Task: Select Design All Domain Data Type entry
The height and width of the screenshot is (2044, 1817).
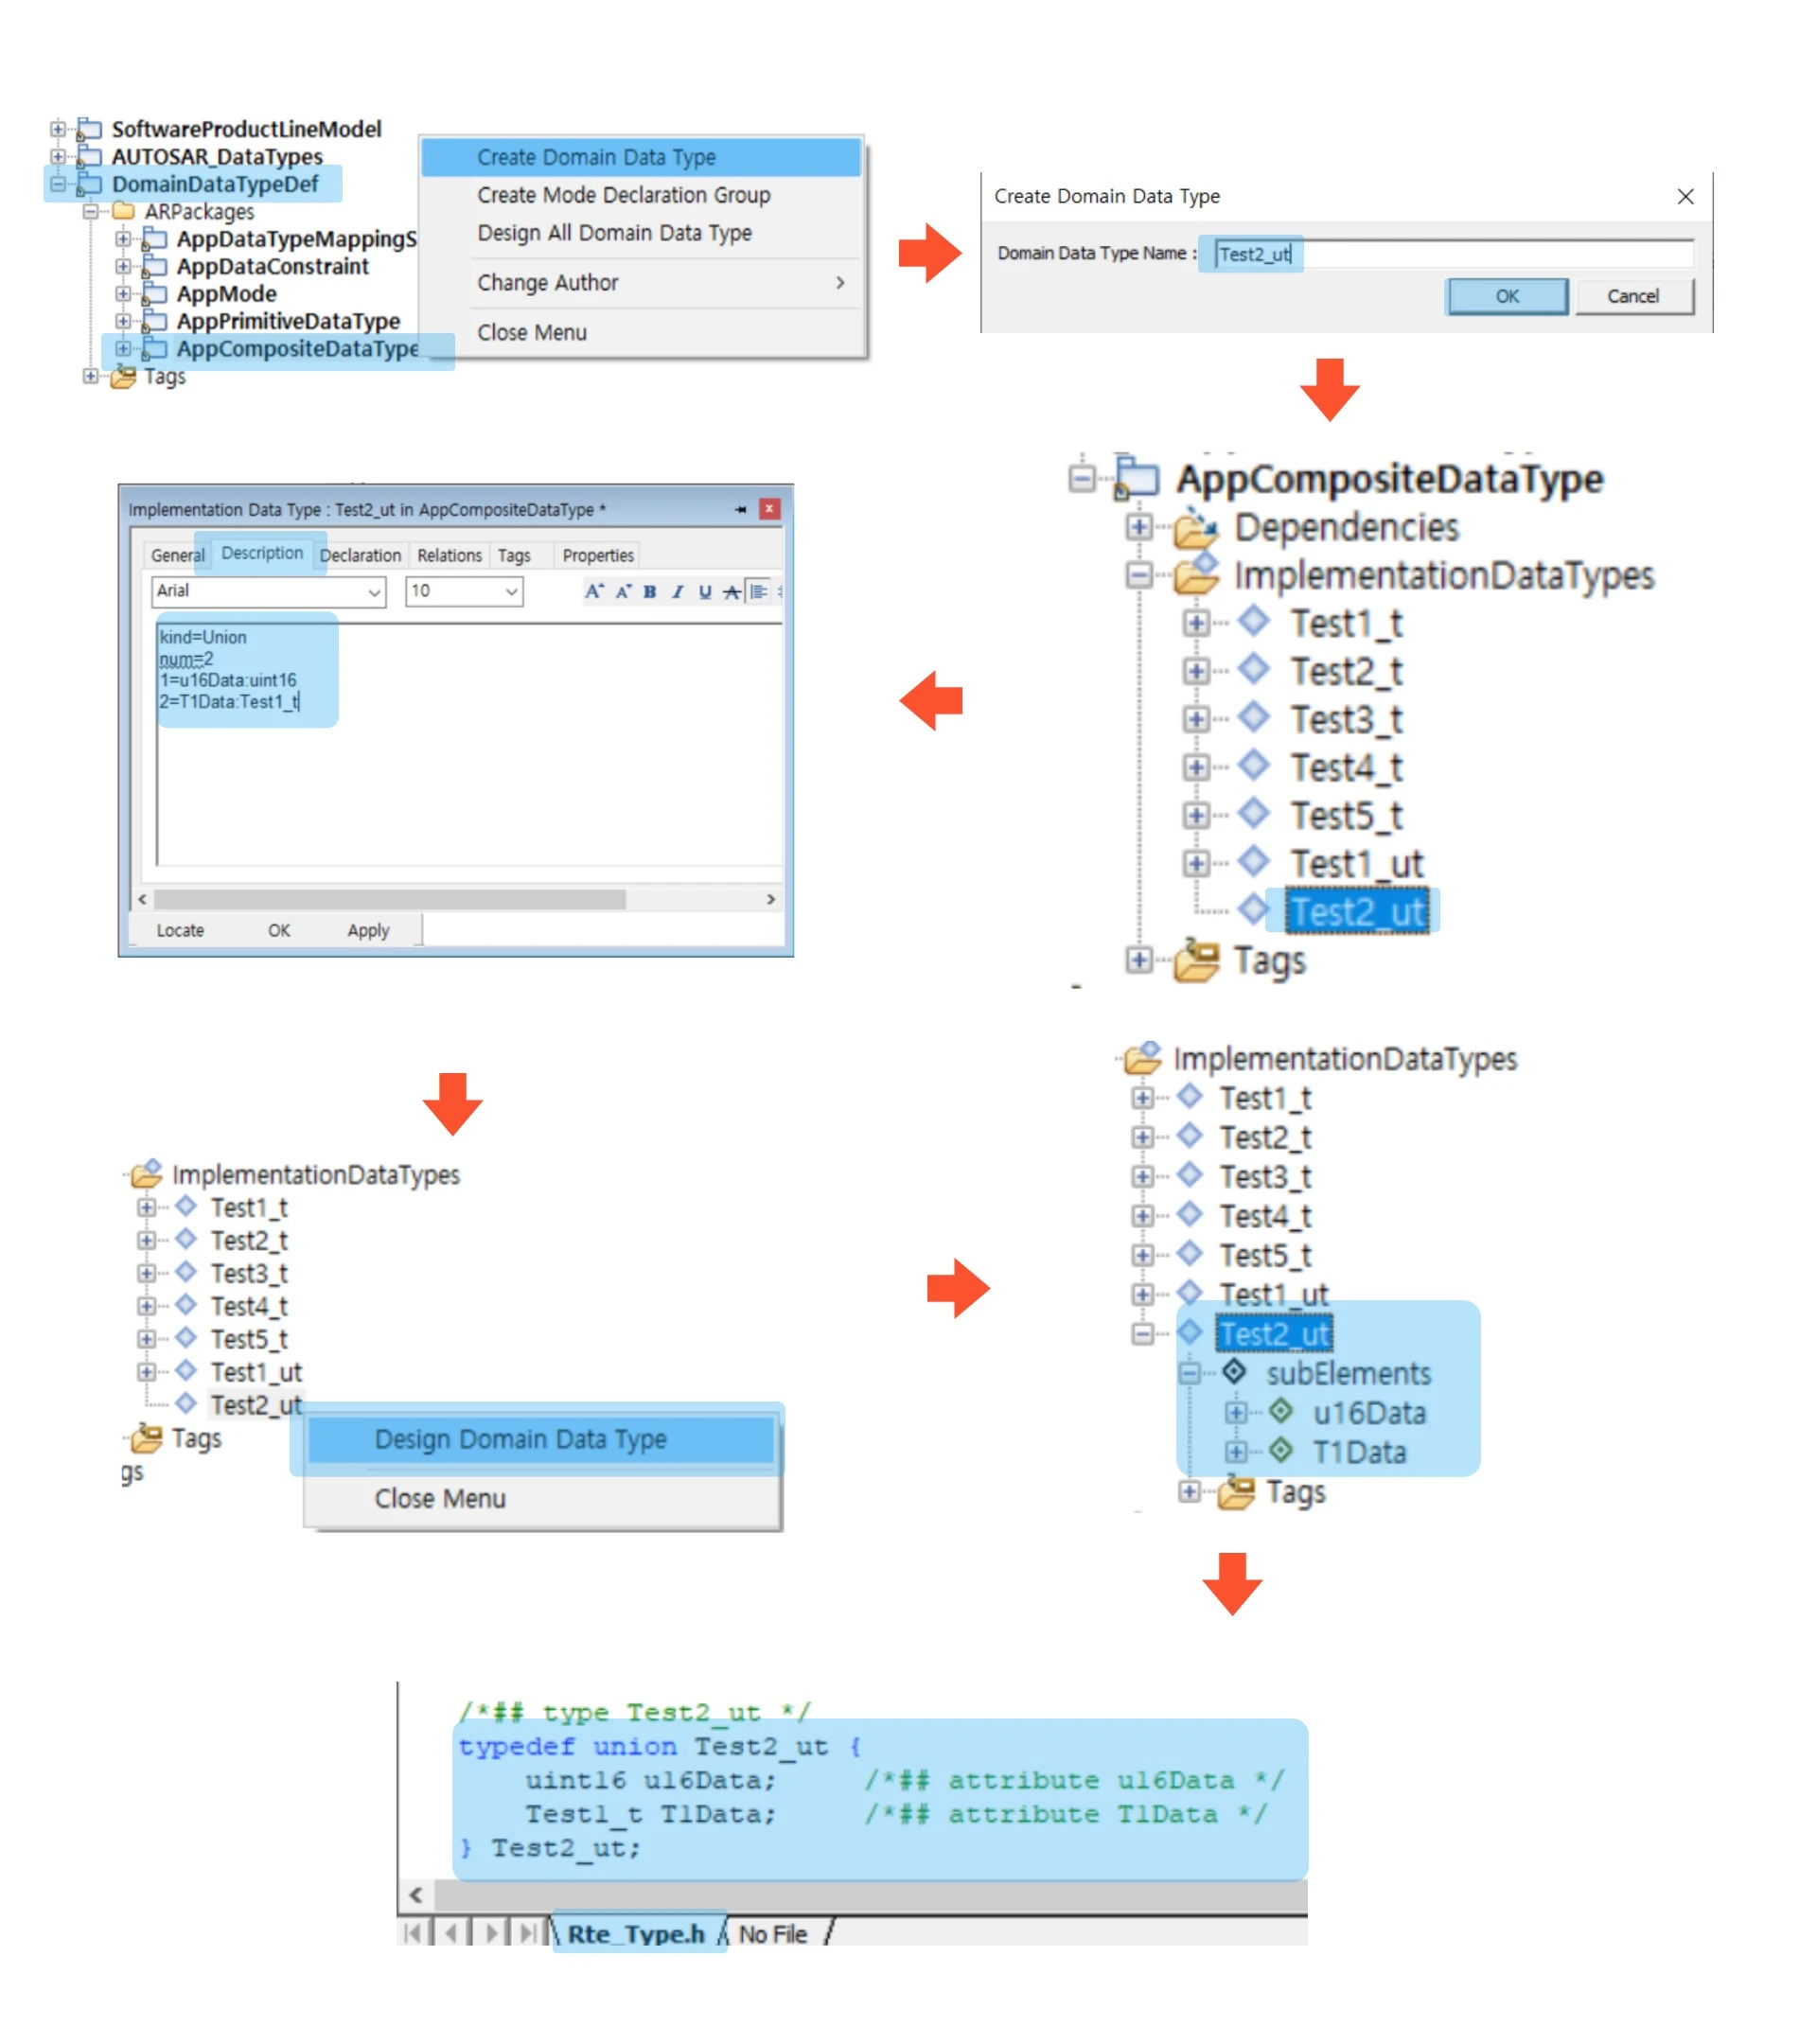Action: click(641, 233)
